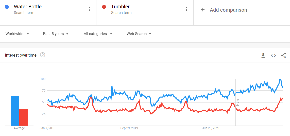Open the interest over time help icon
The height and width of the screenshot is (136, 290).
43,55
